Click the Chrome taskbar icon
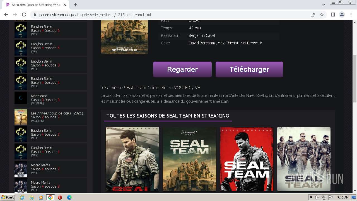The image size is (357, 201). point(50,197)
